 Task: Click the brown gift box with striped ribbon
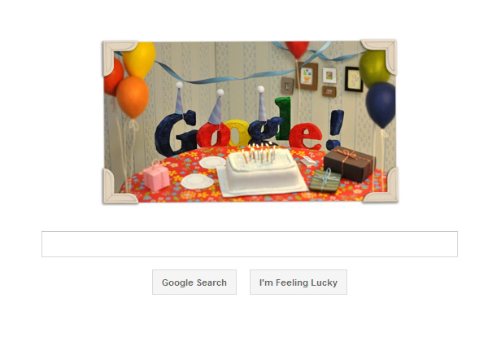(349, 164)
